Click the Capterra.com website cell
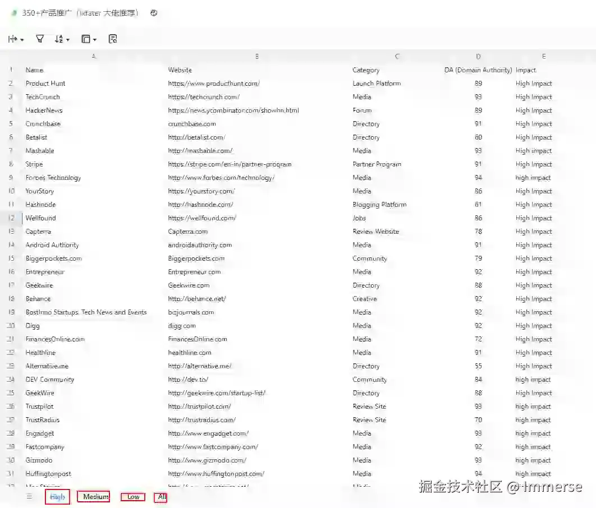The image size is (596, 508). 188,231
